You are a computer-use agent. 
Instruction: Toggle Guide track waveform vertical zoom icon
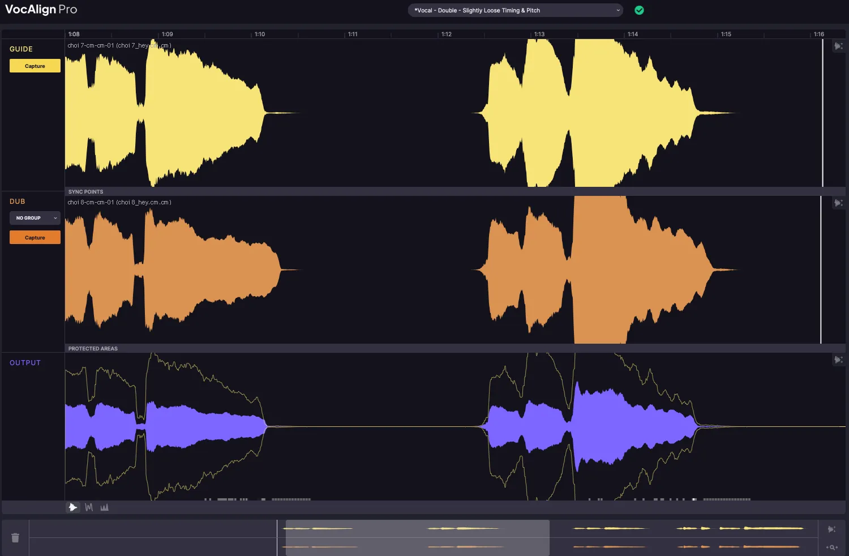pyautogui.click(x=838, y=46)
